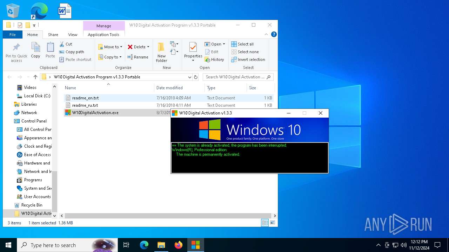Expand the address bar history dropdown
This screenshot has height=252, width=449.
[x=189, y=77]
